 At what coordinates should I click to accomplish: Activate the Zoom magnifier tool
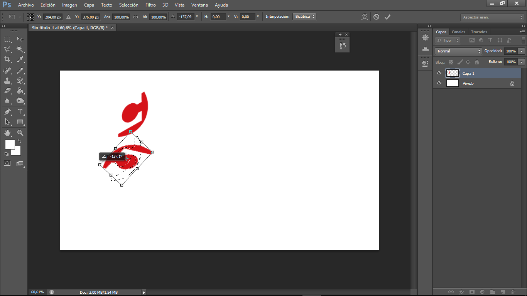(20, 133)
